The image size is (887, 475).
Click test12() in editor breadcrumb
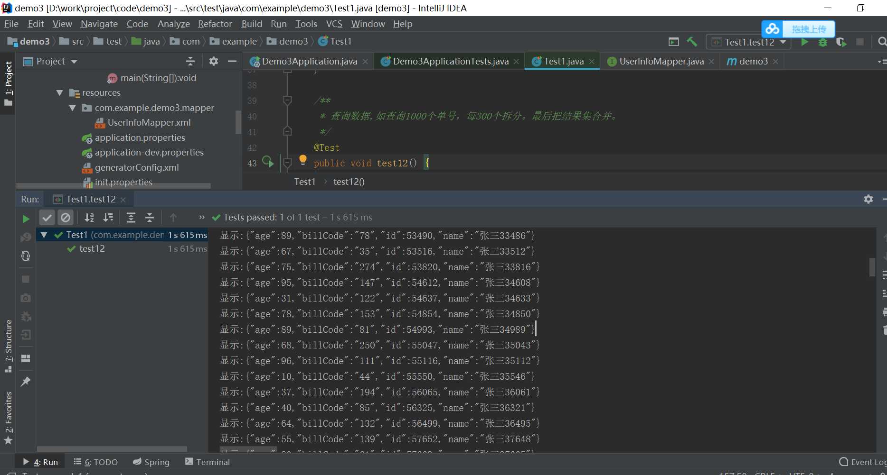coord(349,182)
